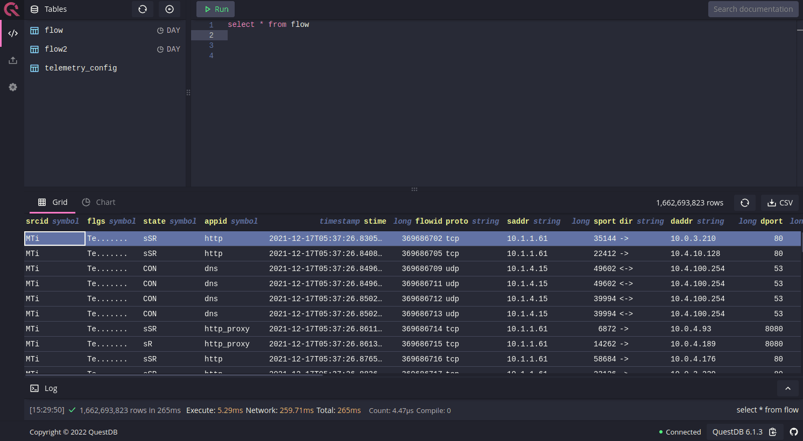This screenshot has width=803, height=441.
Task: Open the import upload icon in sidebar
Action: click(x=13, y=61)
